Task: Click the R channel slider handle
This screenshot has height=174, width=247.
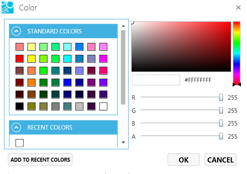Action: click(x=221, y=97)
